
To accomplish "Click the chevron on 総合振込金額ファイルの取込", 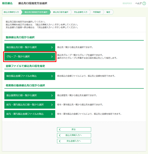I will [52, 76].
